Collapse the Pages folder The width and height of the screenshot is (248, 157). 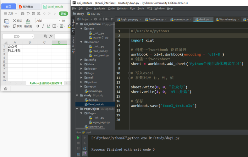81,113
